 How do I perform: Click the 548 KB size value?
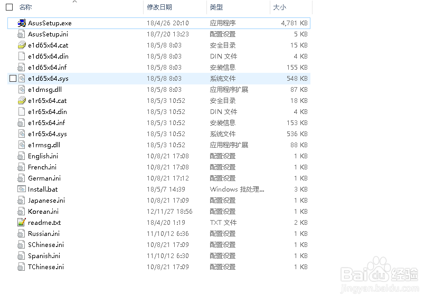click(x=297, y=79)
